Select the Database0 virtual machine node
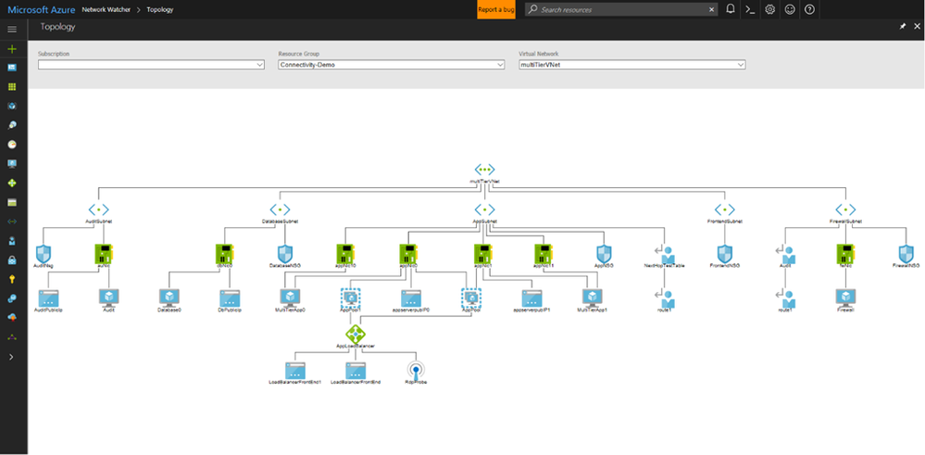Image resolution: width=925 pixels, height=455 pixels. (x=169, y=297)
